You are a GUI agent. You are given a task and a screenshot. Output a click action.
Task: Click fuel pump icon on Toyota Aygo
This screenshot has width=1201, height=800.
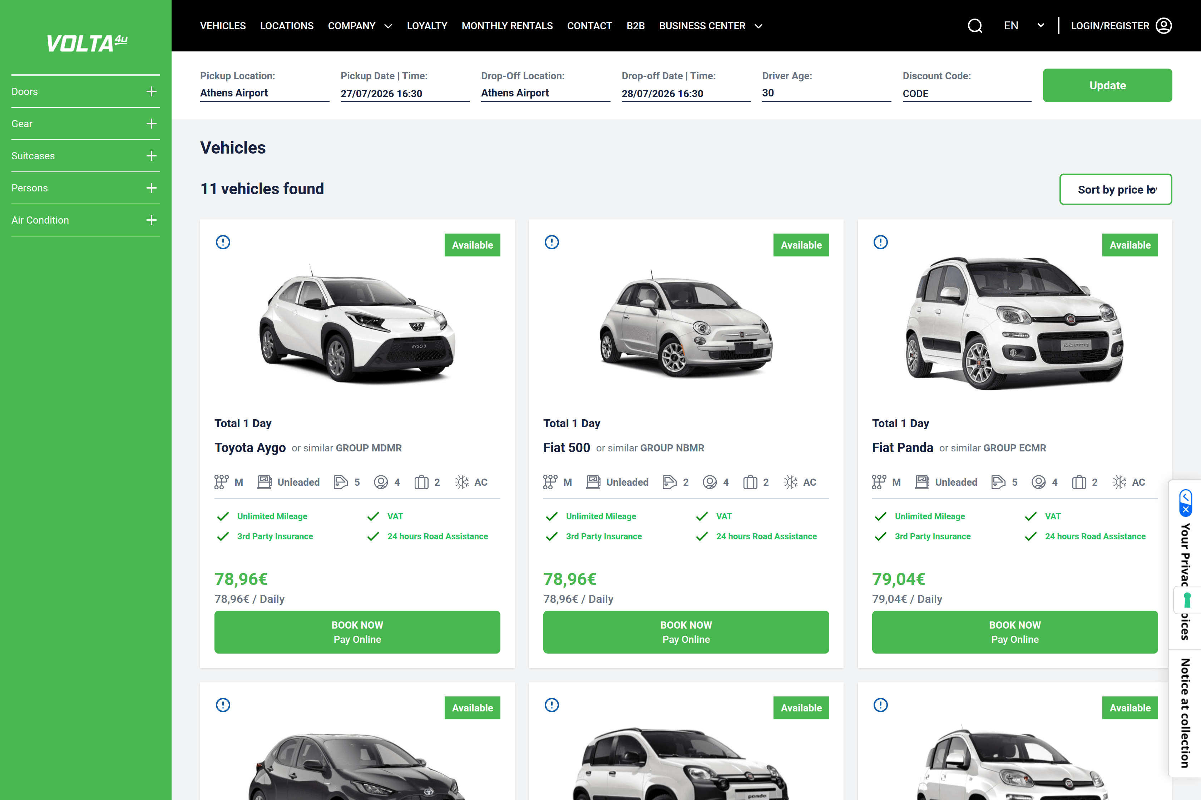click(265, 482)
